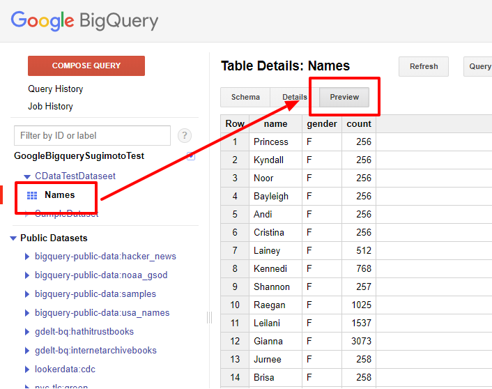Image resolution: width=492 pixels, height=389 pixels.
Task: Click the count value 1025
Action: 362,305
